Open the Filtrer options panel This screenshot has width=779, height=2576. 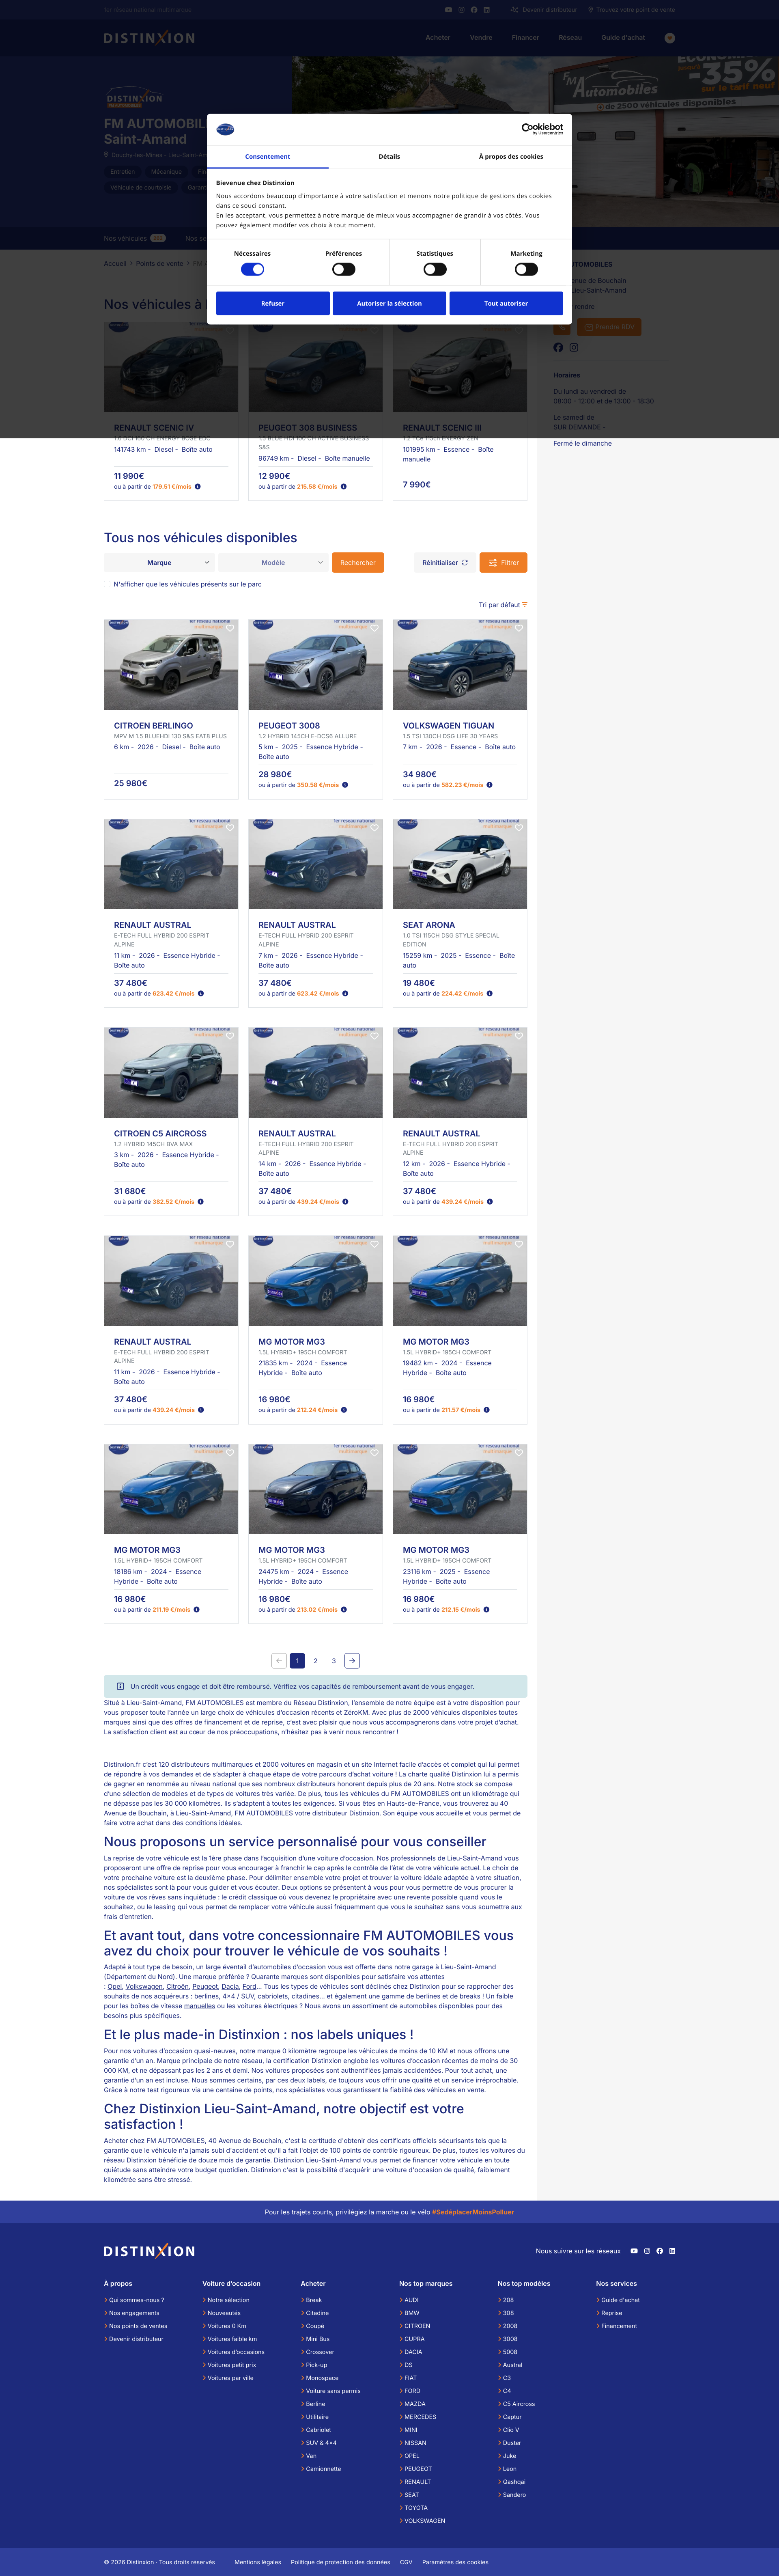point(503,563)
